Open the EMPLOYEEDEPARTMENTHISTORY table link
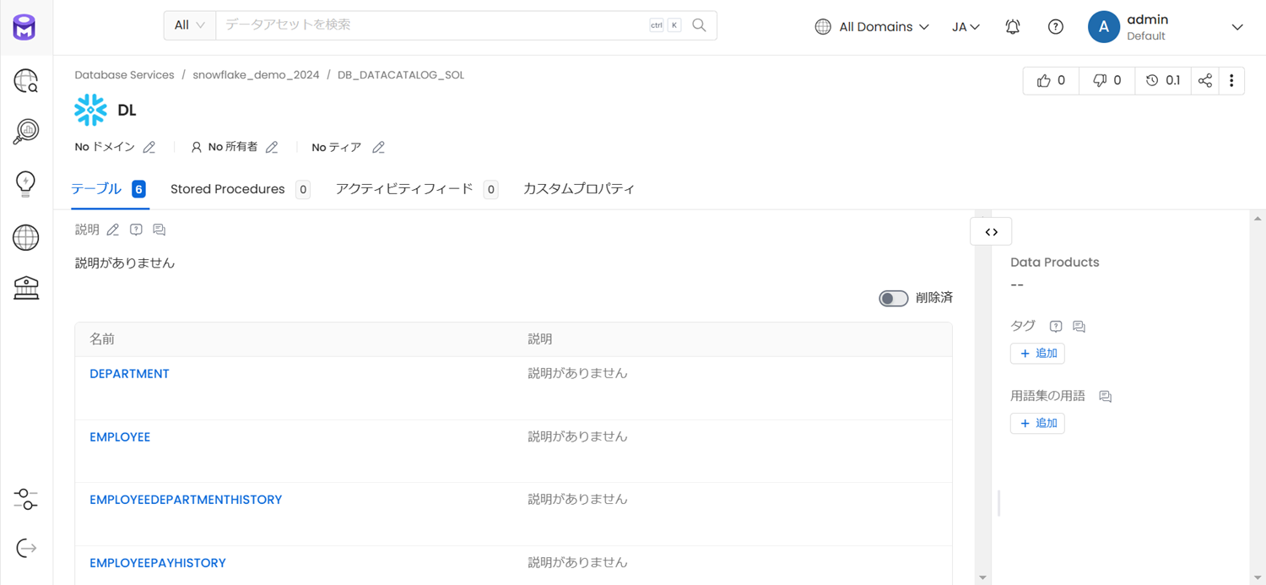Viewport: 1266px width, 585px height. click(186, 500)
